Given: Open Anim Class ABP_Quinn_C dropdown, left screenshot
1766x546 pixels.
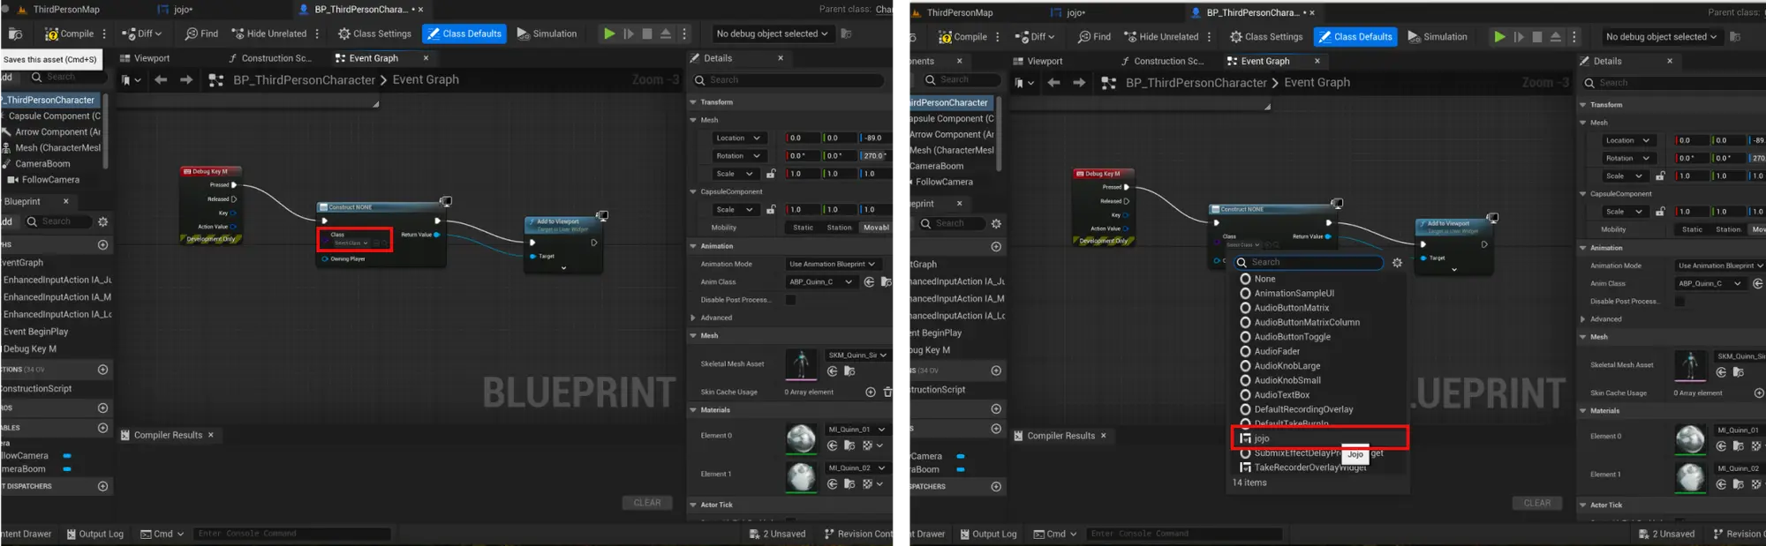Looking at the screenshot, I should (820, 282).
